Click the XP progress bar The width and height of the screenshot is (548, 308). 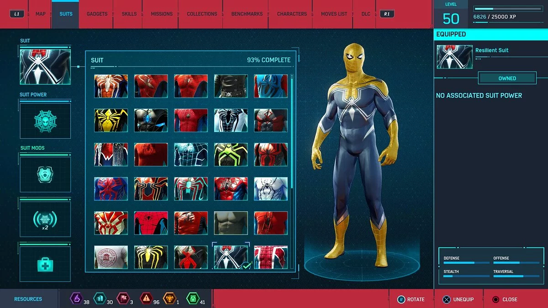tap(507, 8)
